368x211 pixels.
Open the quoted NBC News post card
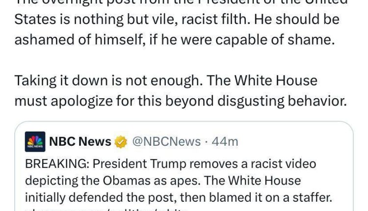184,166
